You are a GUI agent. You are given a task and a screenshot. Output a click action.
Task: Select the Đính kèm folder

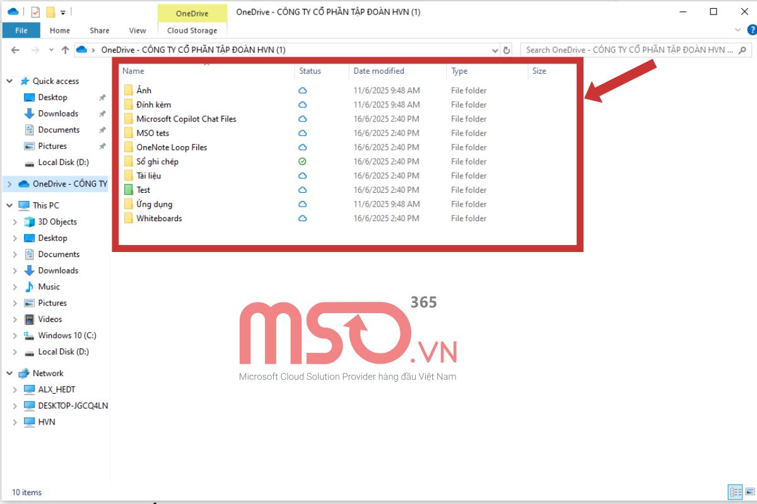pos(153,105)
